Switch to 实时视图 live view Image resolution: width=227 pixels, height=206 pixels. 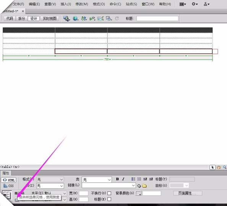50,18
